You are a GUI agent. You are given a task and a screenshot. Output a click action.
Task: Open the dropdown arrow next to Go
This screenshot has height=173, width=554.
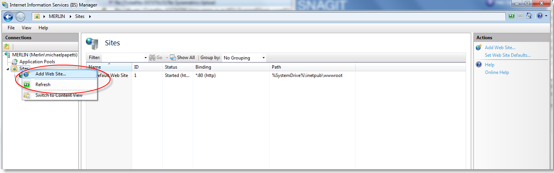(166, 58)
